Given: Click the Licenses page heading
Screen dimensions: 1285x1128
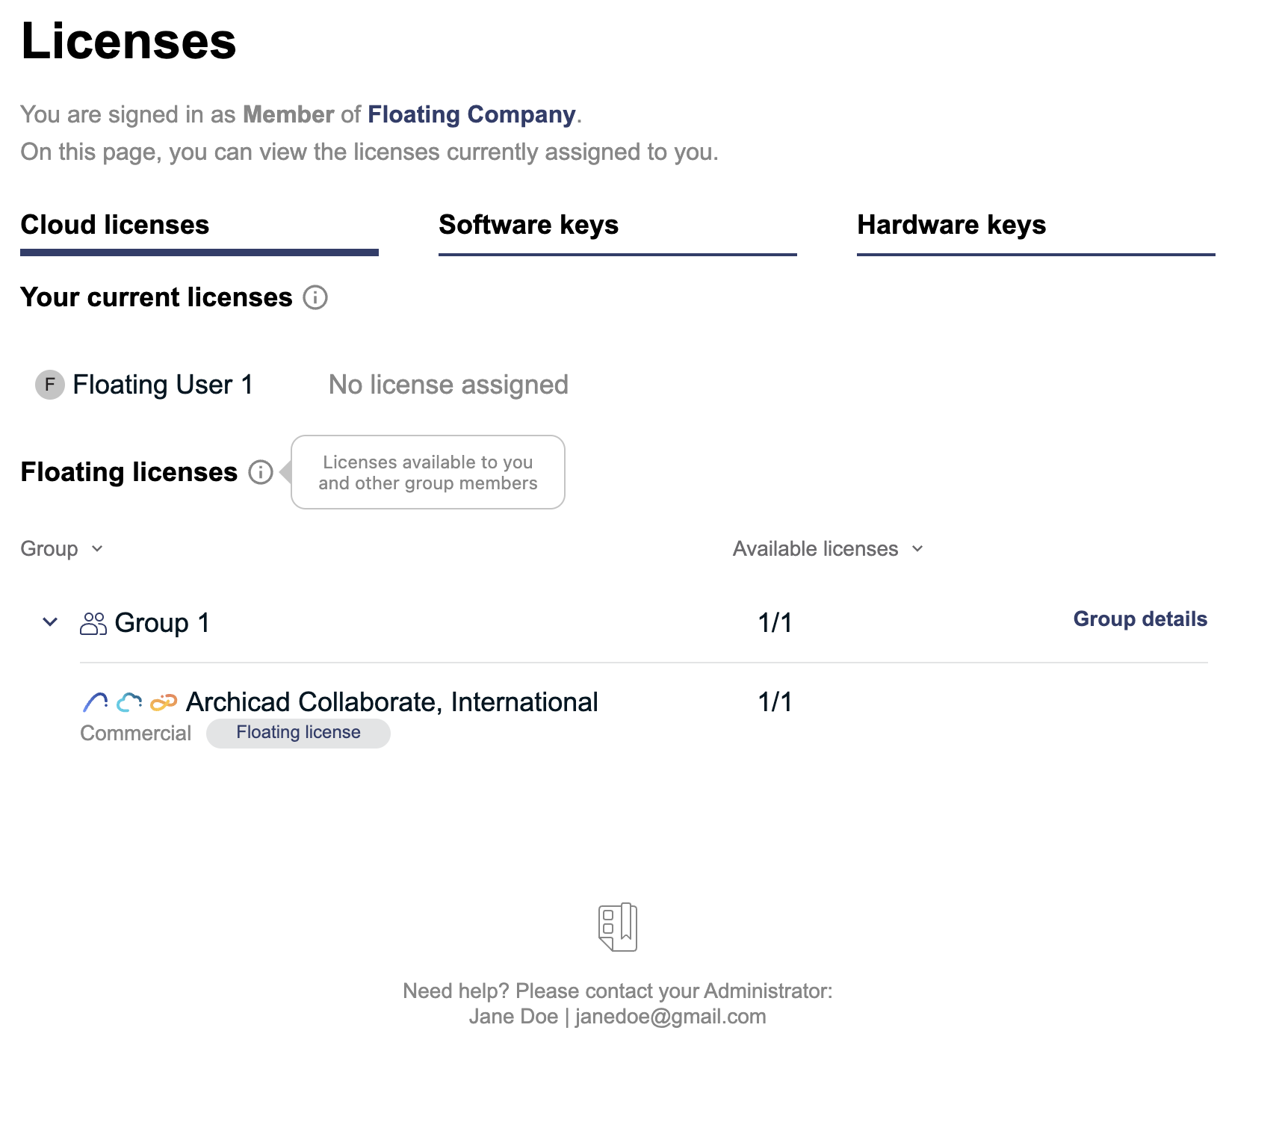Looking at the screenshot, I should click(128, 40).
